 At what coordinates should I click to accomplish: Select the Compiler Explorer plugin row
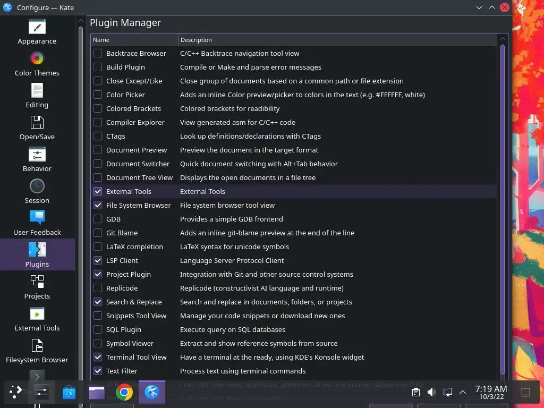tap(294, 122)
